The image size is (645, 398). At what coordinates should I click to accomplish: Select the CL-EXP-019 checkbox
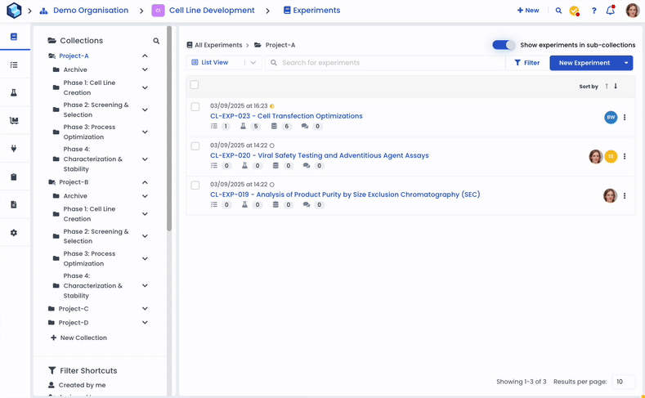pyautogui.click(x=195, y=186)
